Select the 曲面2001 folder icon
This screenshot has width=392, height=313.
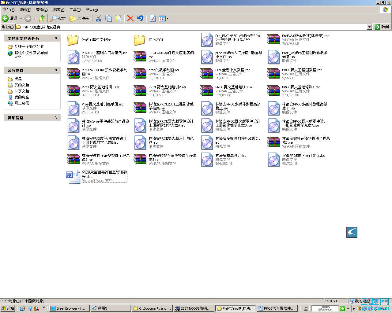tap(140, 40)
